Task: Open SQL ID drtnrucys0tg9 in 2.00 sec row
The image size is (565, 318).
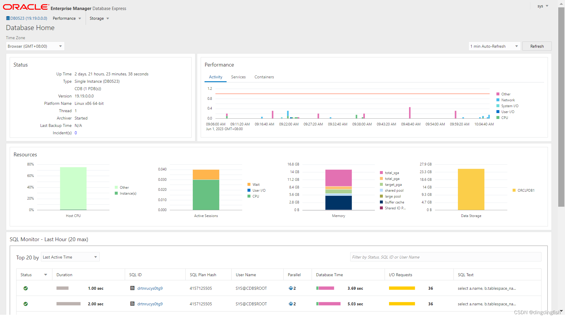Action: pyautogui.click(x=150, y=304)
